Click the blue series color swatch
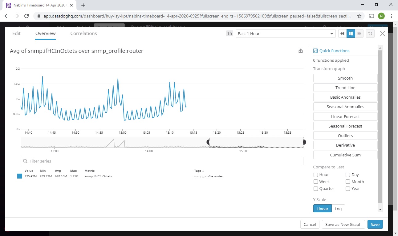398x236 pixels. point(20,176)
